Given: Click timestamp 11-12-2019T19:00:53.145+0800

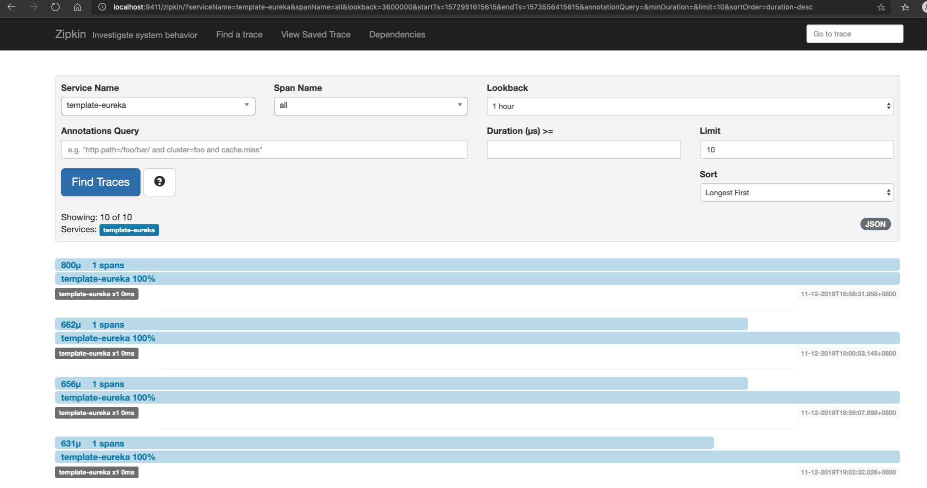Looking at the screenshot, I should click(x=848, y=353).
